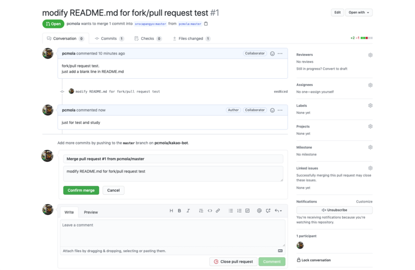Switch to the Files changed tab
Viewport: 415px width, 270px height.
click(x=191, y=39)
